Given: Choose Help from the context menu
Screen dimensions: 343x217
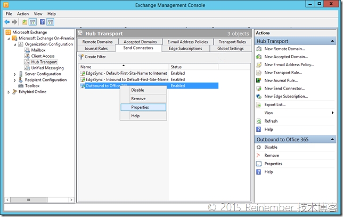Looking at the screenshot, I should (x=143, y=116).
